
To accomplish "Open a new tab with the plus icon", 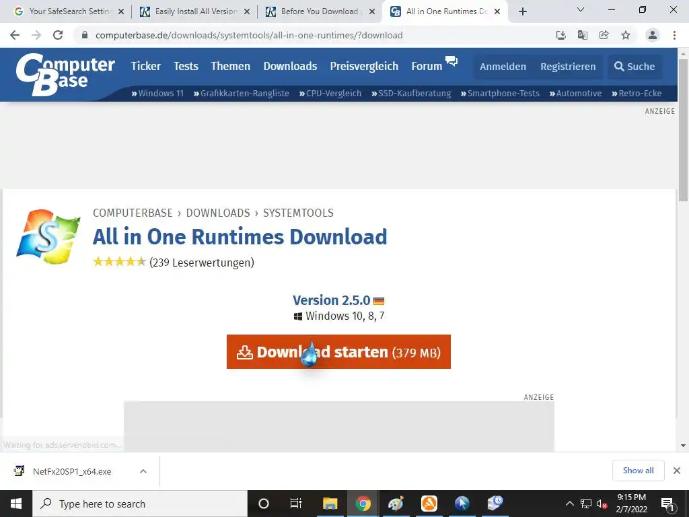I will pos(522,11).
